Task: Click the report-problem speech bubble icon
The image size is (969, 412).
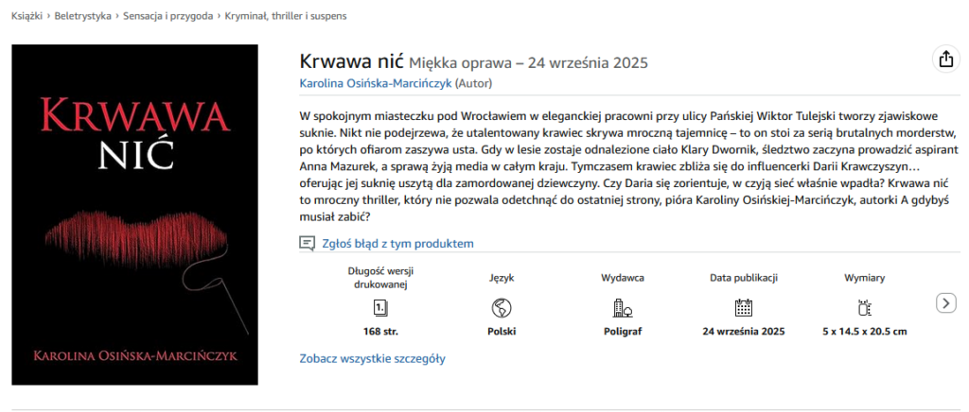Action: click(x=307, y=244)
